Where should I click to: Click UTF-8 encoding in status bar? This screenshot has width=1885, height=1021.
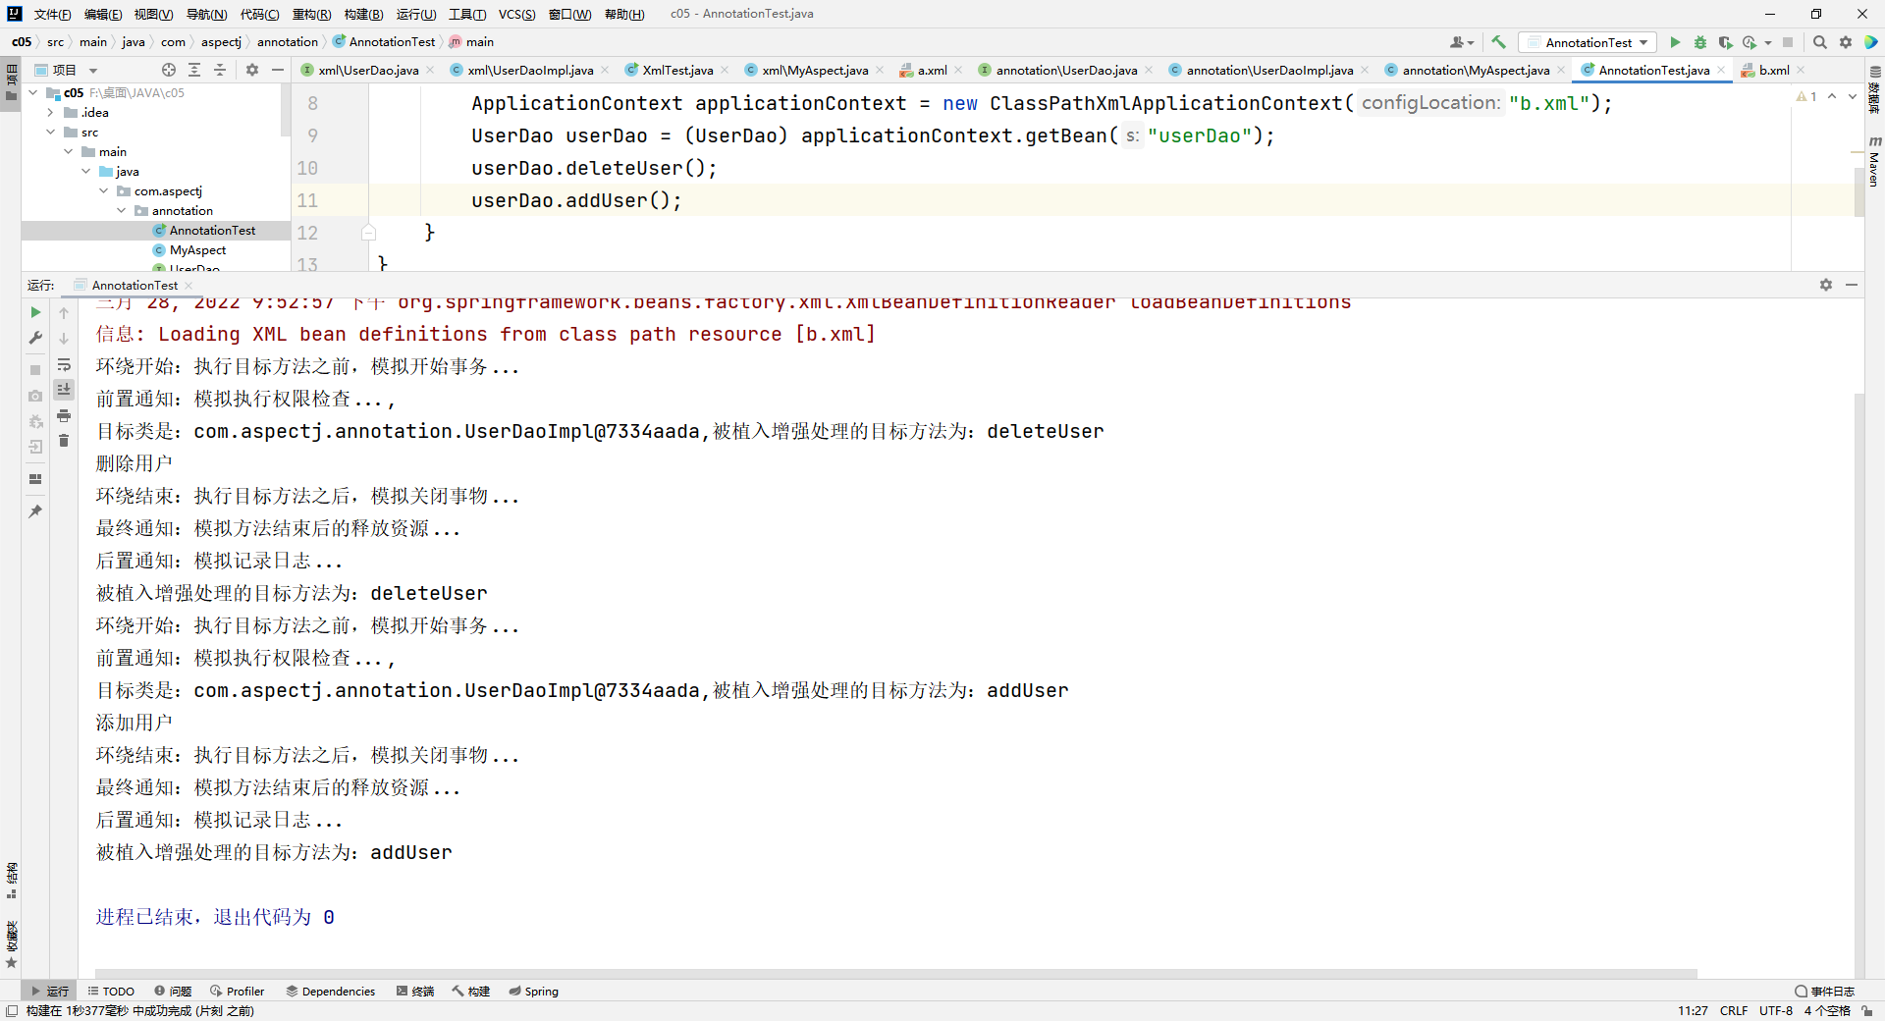1775,1010
